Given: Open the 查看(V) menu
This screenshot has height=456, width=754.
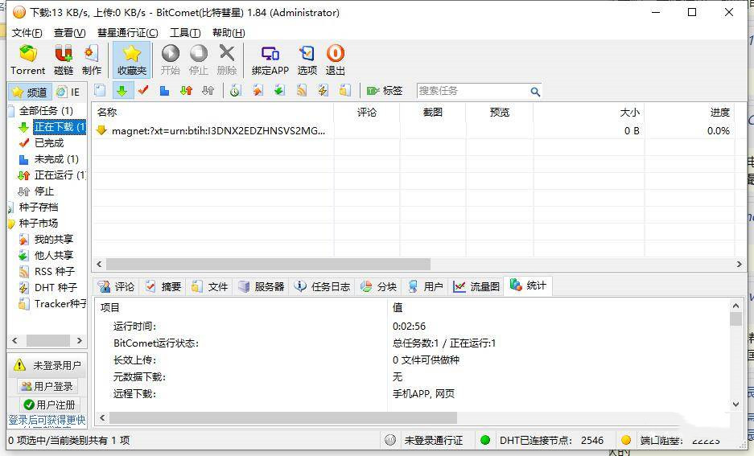Looking at the screenshot, I should 70,33.
